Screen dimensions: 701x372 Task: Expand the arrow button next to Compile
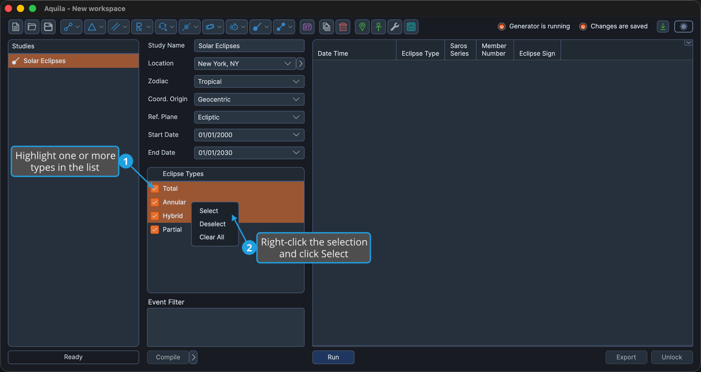pos(193,357)
